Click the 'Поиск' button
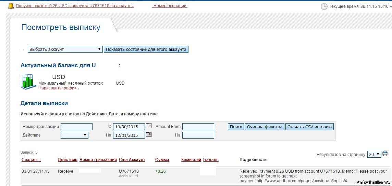This screenshot has width=392, height=186. pyautogui.click(x=236, y=127)
